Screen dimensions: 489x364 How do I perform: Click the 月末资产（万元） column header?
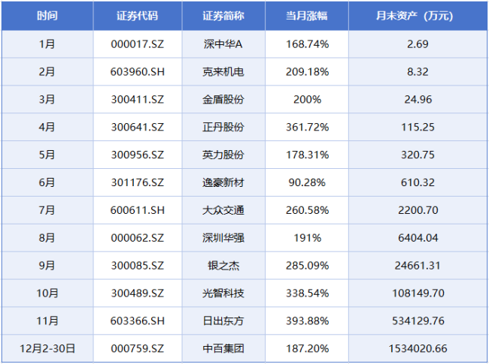[418, 16]
